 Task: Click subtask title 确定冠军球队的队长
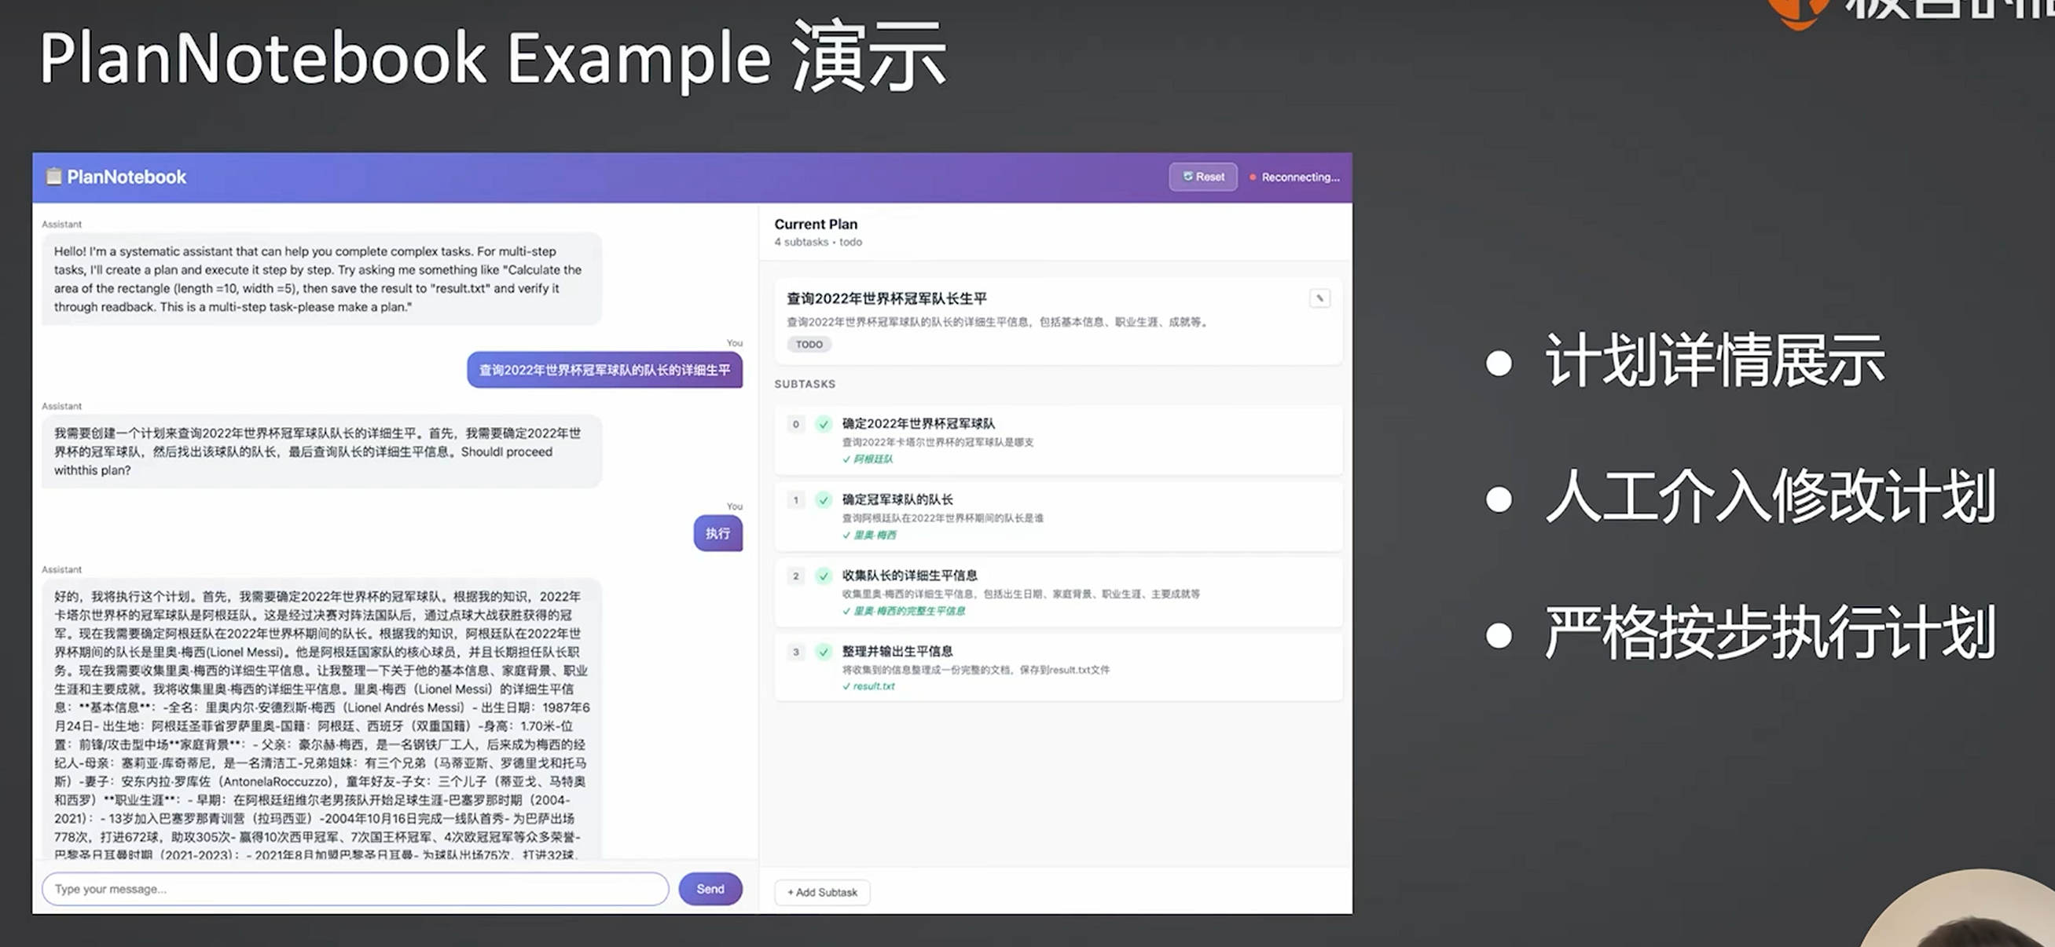pos(897,499)
